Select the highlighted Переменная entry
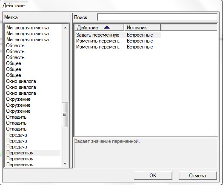The height and width of the screenshot is (185, 223). [x=33, y=153]
